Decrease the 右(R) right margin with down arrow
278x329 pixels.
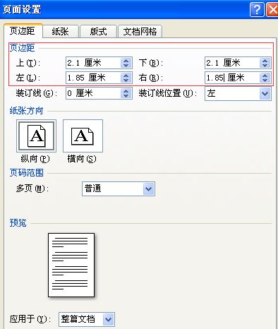[x=265, y=80]
